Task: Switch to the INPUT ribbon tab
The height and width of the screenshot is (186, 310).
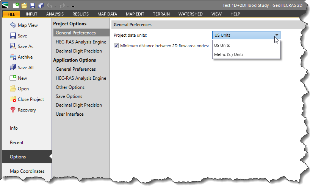Action: pyautogui.click(x=31, y=14)
